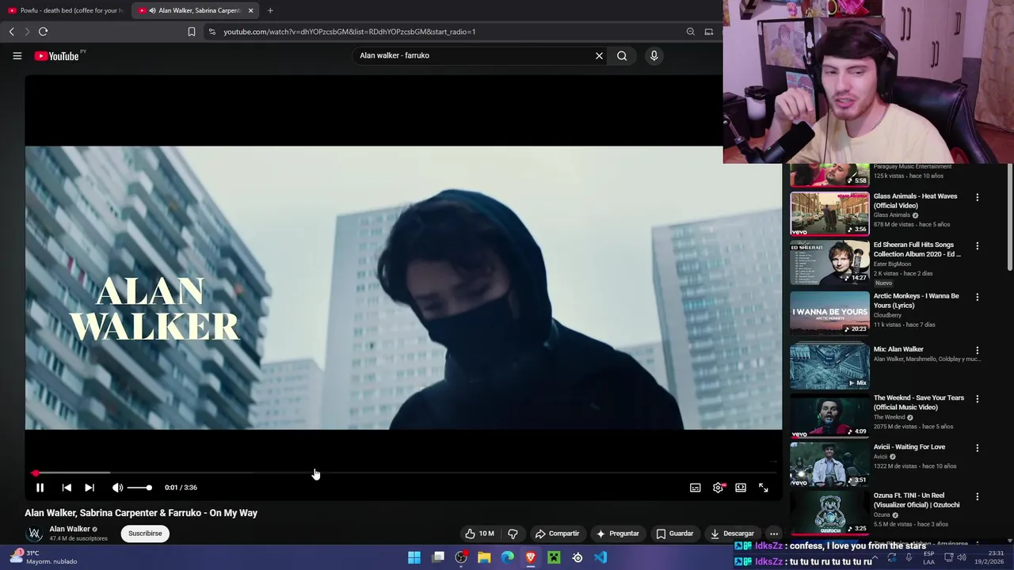Open more actions menu below video

(x=774, y=534)
